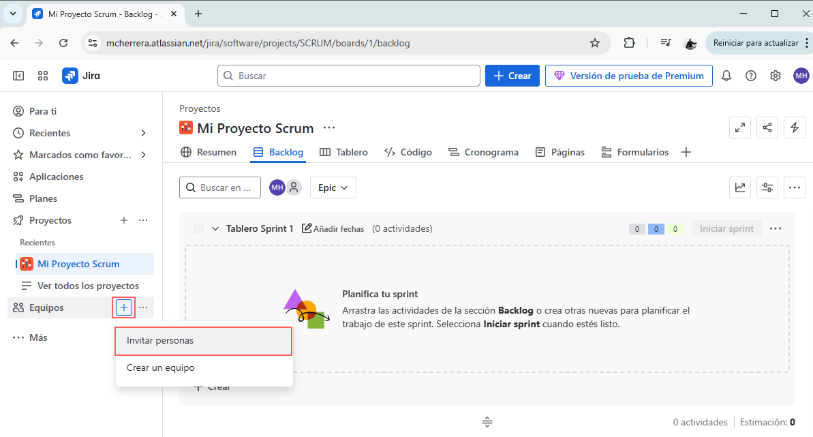Viewport: 813px width, 437px height.
Task: Open Versión de prueba de Premium
Action: coord(628,76)
